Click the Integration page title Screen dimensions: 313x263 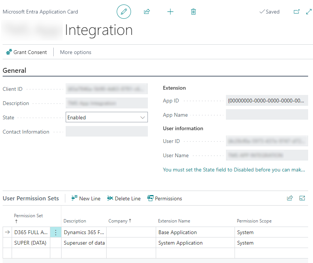(x=99, y=30)
